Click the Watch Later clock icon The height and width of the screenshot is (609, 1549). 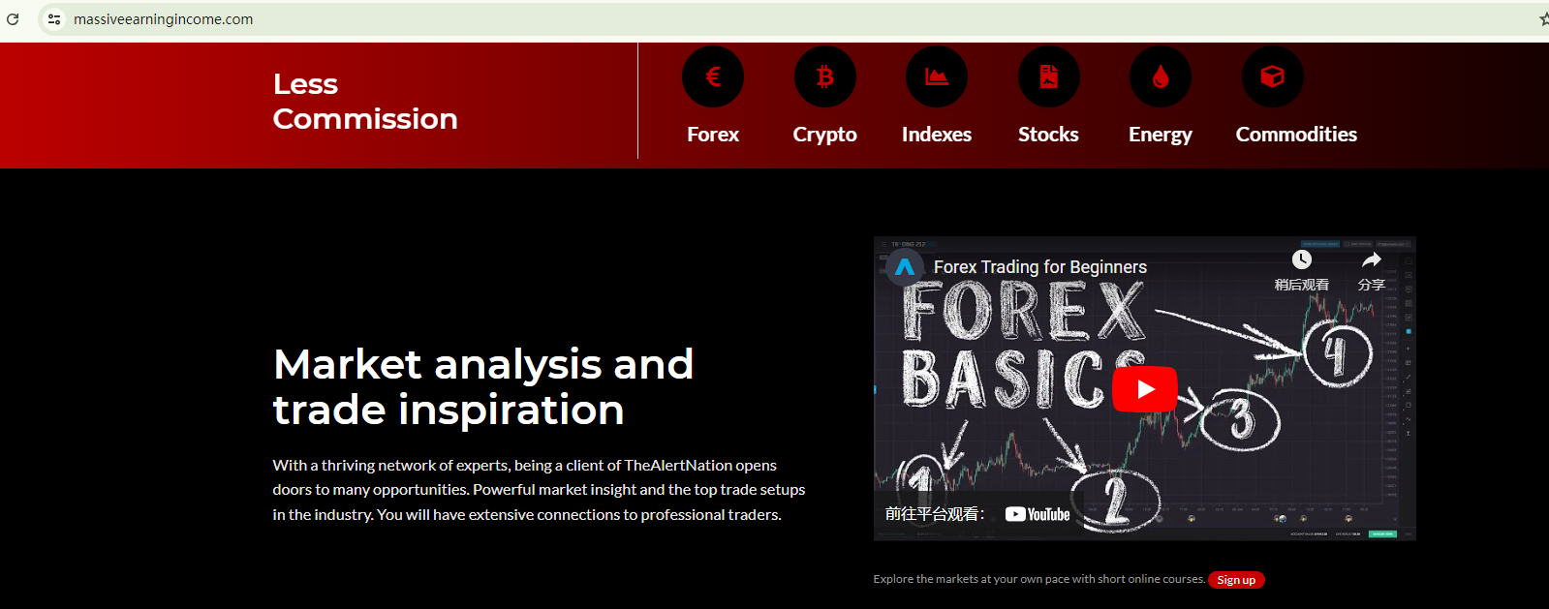[1302, 259]
